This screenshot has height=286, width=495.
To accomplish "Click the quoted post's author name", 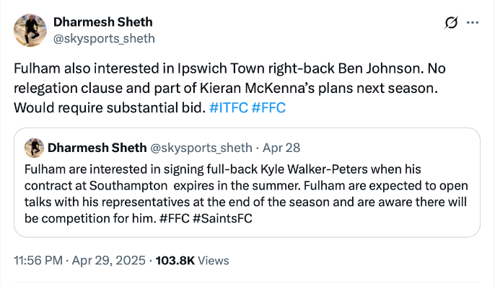I will pos(97,148).
